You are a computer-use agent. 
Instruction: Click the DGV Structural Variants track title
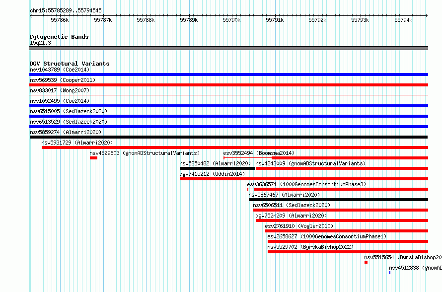[70, 64]
